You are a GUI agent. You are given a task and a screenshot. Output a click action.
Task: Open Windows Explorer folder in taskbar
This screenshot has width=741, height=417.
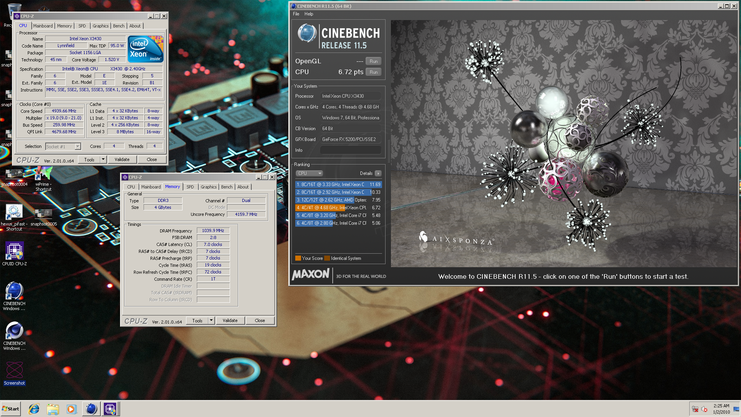(53, 409)
